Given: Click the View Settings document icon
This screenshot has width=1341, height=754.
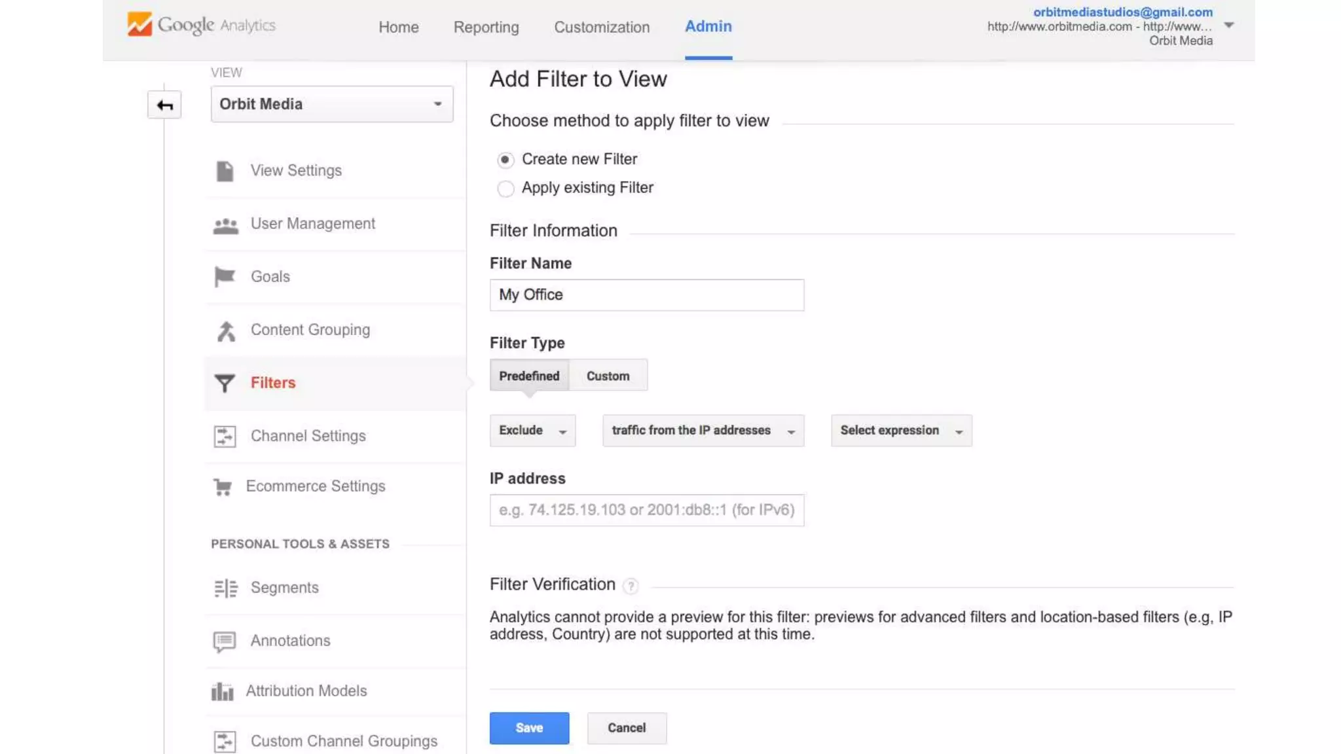Looking at the screenshot, I should [x=225, y=171].
